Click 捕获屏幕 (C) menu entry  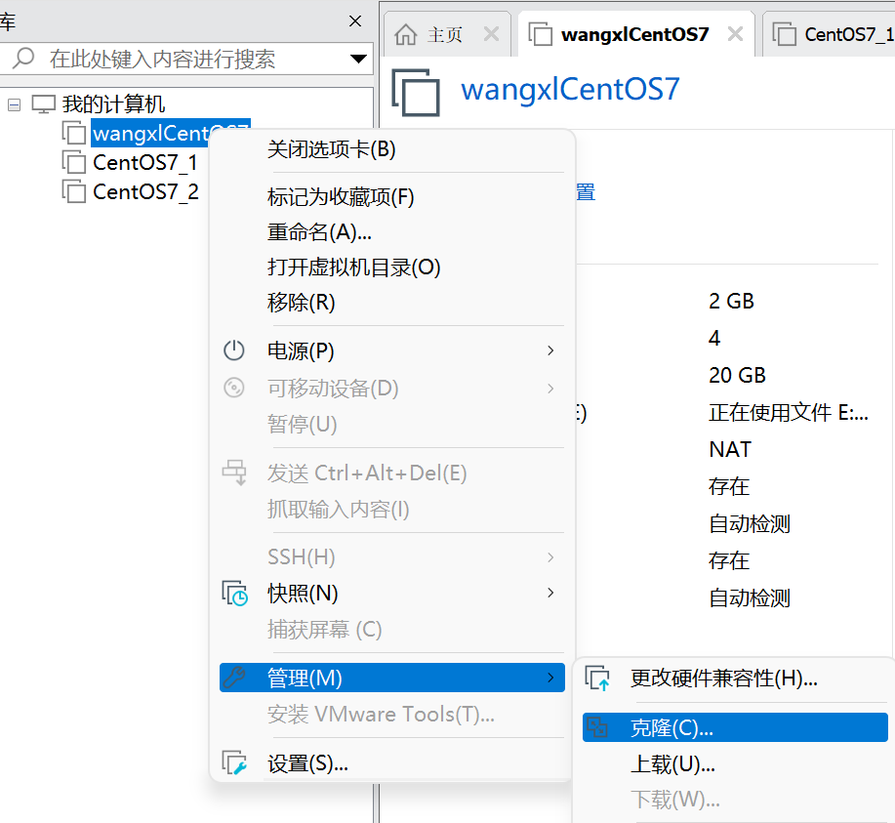[391, 630]
